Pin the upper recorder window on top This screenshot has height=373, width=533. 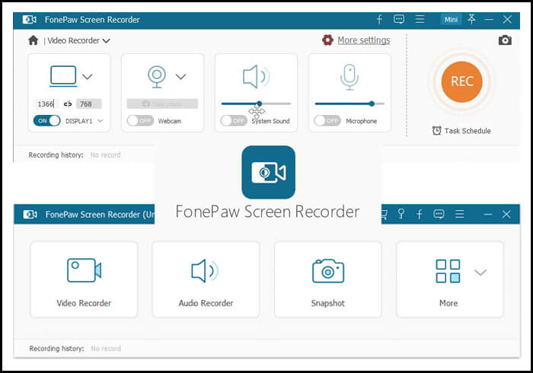(471, 19)
